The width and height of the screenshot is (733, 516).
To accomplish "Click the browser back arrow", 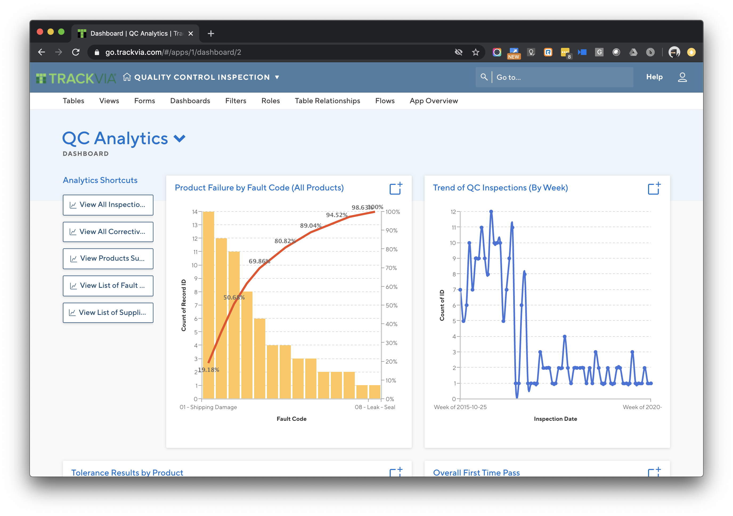I will coord(42,52).
